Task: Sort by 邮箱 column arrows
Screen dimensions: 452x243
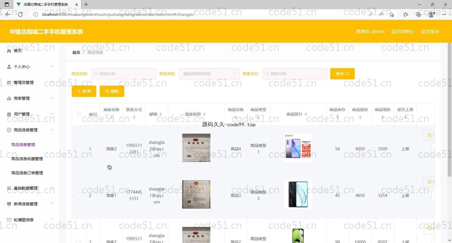Action: click(x=160, y=114)
